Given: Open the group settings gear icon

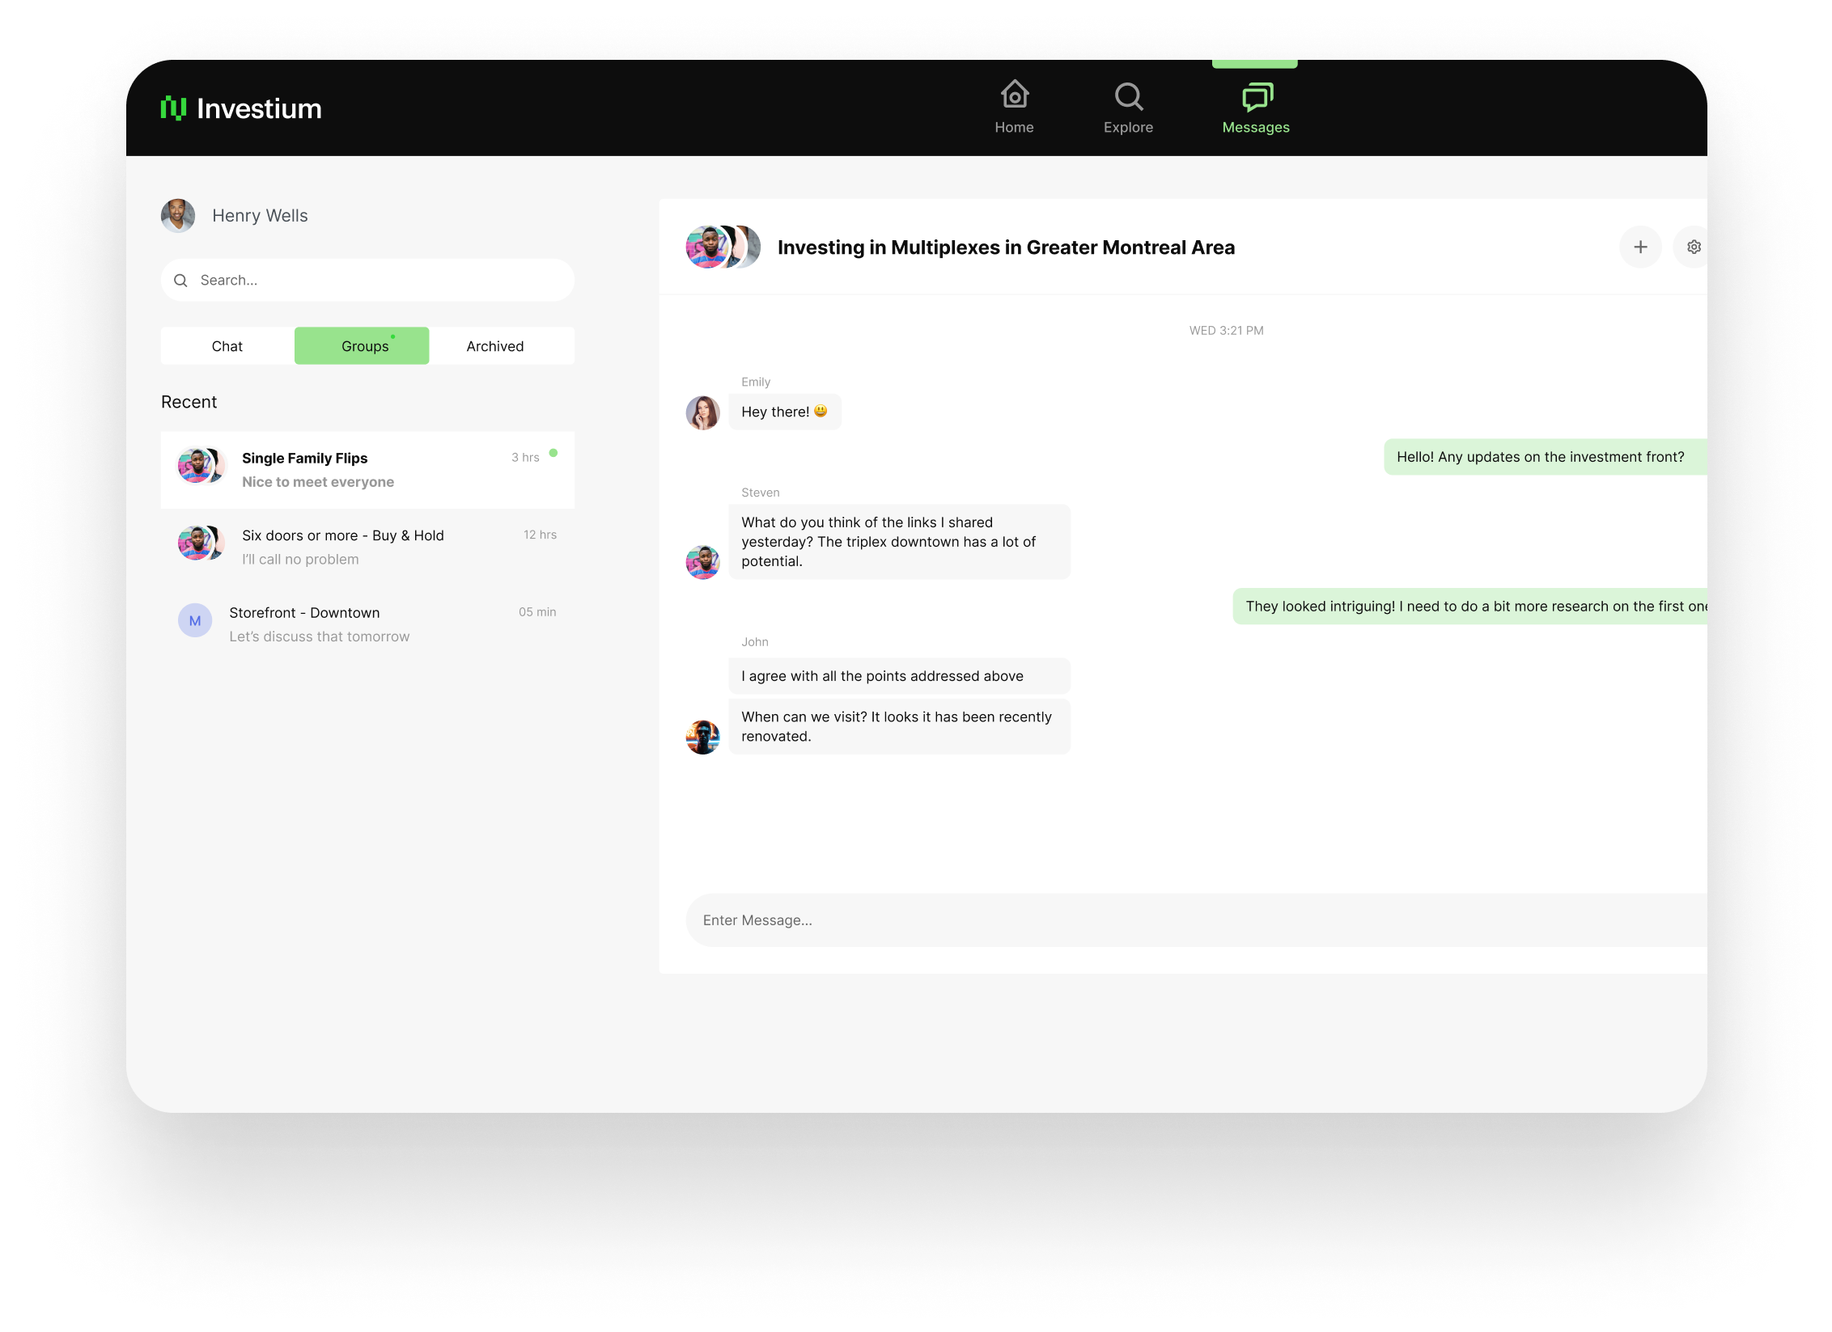Looking at the screenshot, I should point(1693,247).
